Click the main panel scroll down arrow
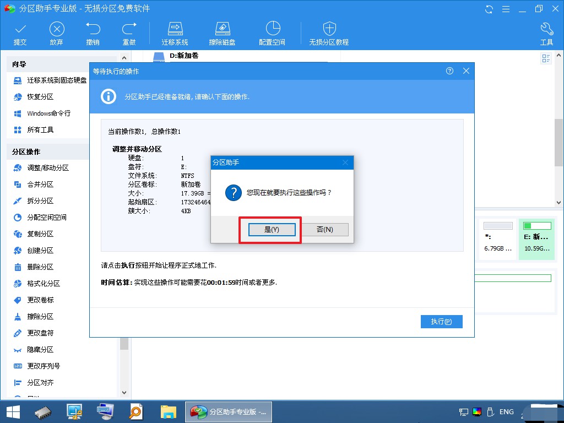 (559, 203)
